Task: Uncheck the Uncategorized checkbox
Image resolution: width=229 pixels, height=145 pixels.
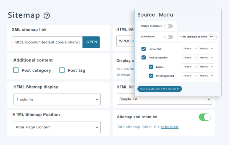Action: click(151, 76)
